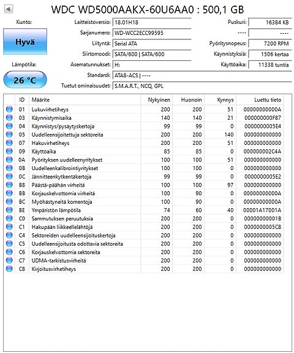Click the status icon for Käynnistymisaika
This screenshot has height=353, width=294.
(x=9, y=118)
